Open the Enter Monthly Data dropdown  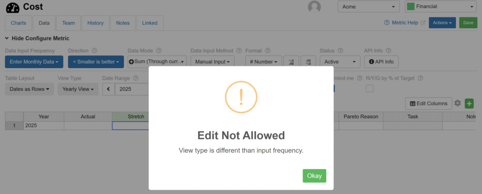click(x=34, y=62)
